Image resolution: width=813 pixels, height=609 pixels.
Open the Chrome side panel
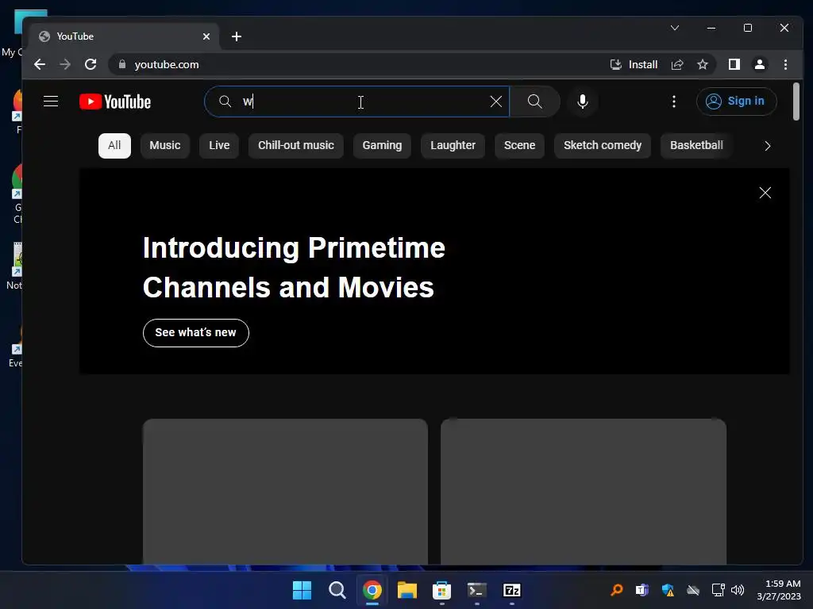pyautogui.click(x=734, y=65)
